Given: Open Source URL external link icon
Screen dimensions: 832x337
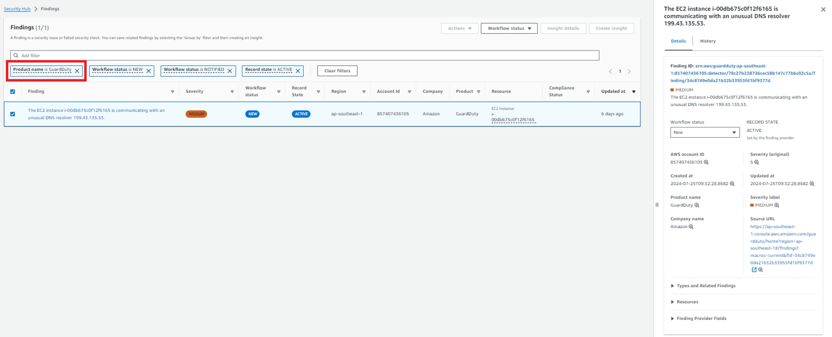Looking at the screenshot, I should pyautogui.click(x=754, y=270).
